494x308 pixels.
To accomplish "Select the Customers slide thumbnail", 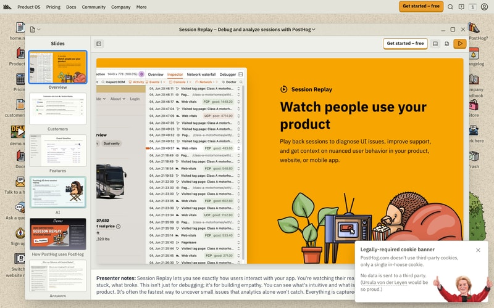I will (x=57, y=109).
